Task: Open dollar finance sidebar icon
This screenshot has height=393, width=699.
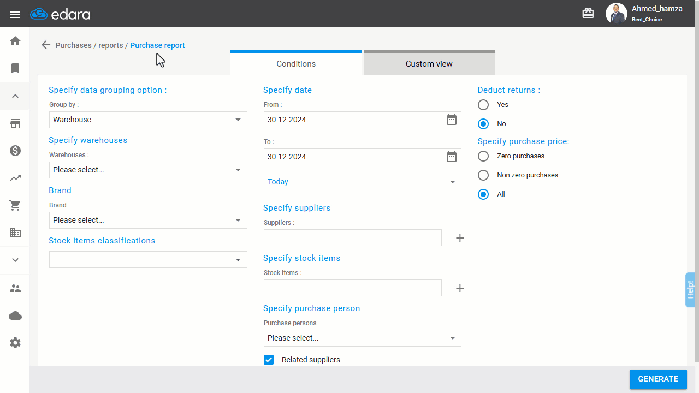Action: pos(15,151)
